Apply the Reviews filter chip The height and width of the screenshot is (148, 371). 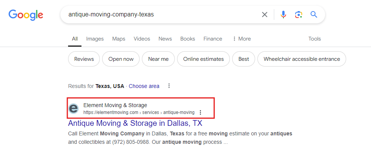tap(84, 59)
